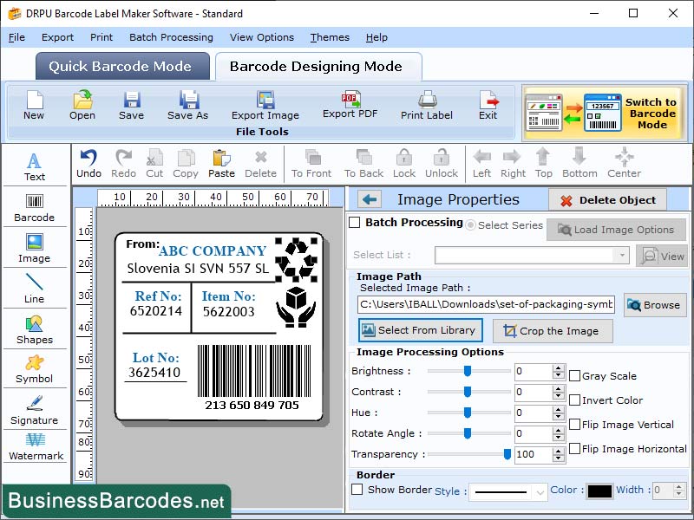Export the label via Export Image
The width and height of the screenshot is (694, 520).
pos(265,105)
